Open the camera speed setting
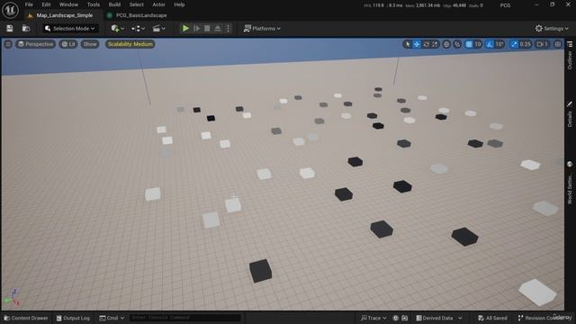This screenshot has width=576, height=324. (543, 44)
